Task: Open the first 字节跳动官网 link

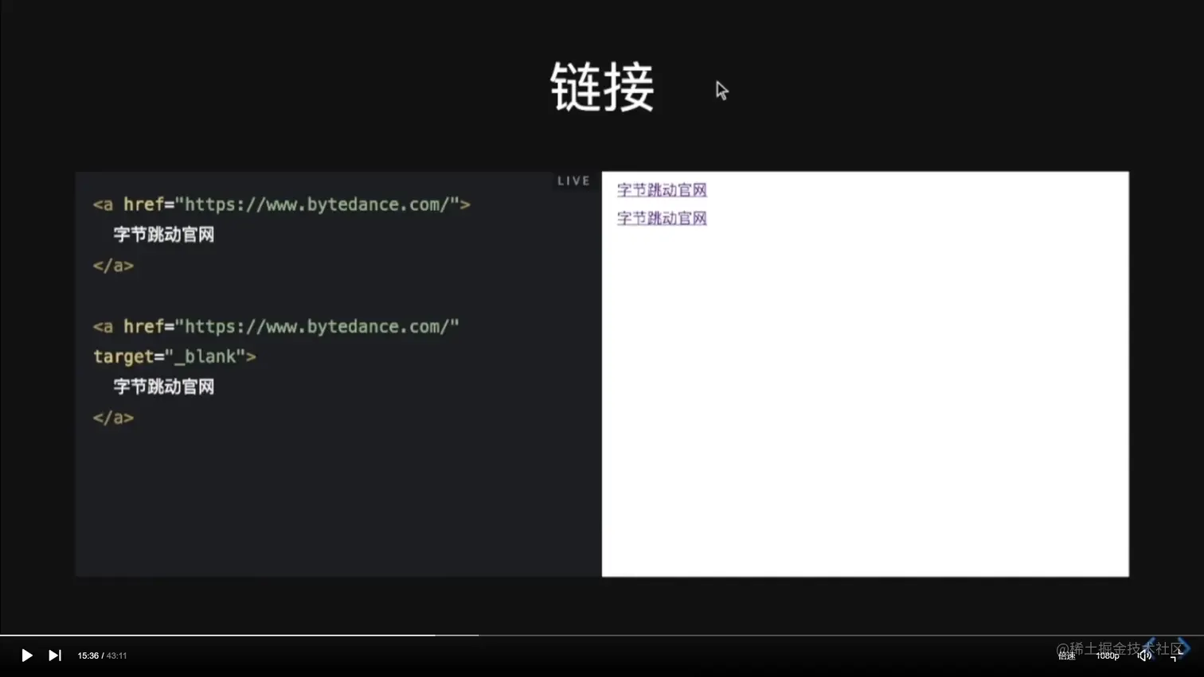Action: [x=661, y=189]
